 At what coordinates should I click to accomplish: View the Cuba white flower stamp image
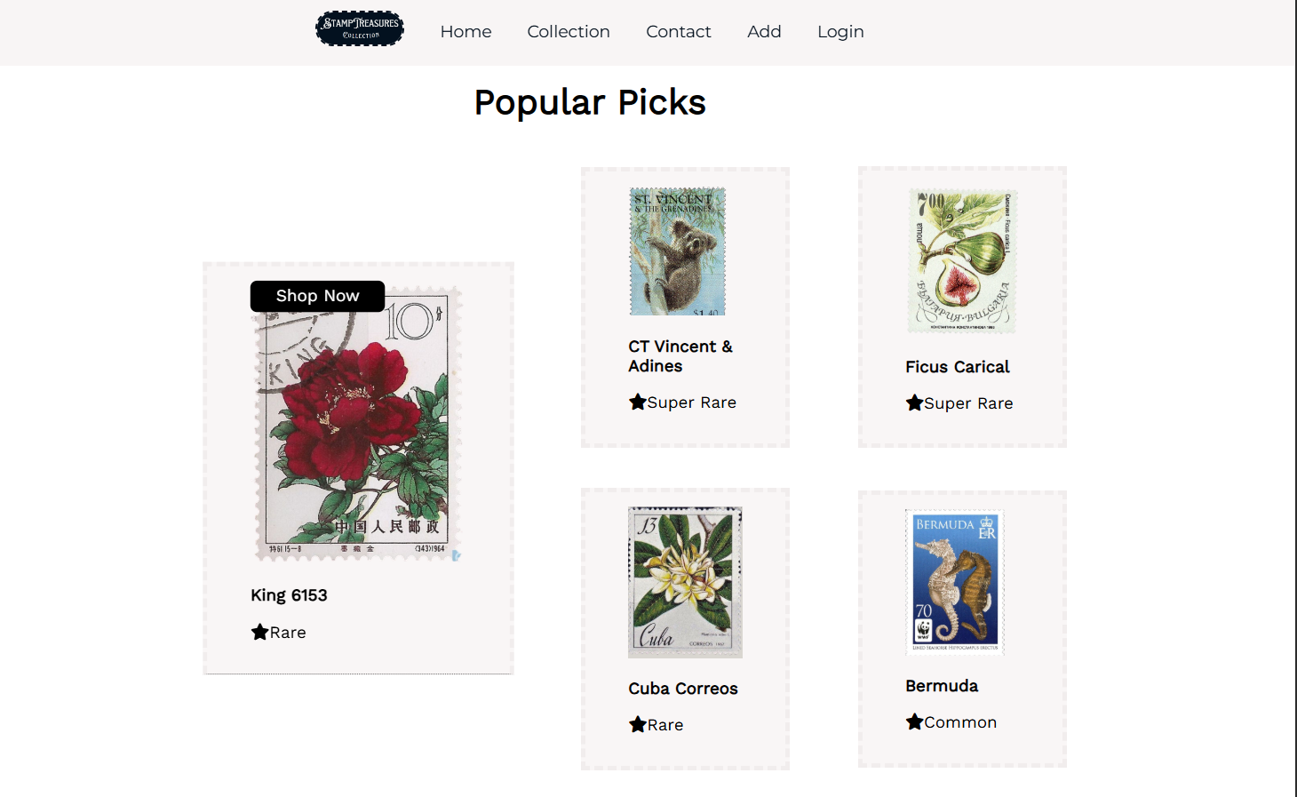click(x=685, y=582)
